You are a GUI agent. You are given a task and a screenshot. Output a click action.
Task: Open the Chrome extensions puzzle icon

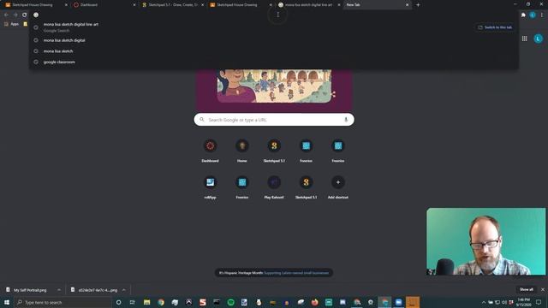[523, 15]
